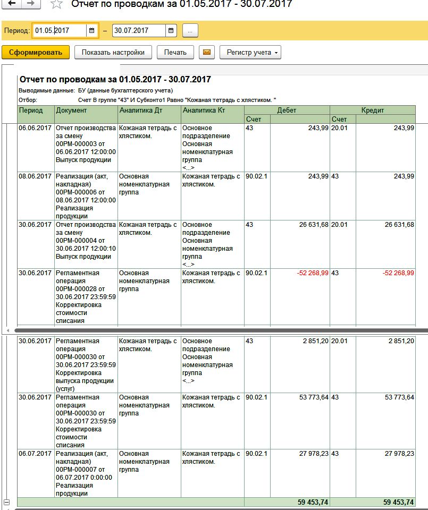Select the red -52 268,99 debit cell
The width and height of the screenshot is (428, 510).
coord(299,273)
